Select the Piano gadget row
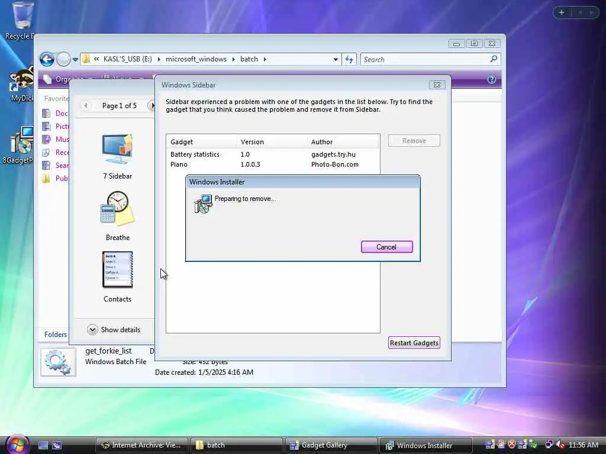Screen dimensions: 606x454 (x=273, y=164)
